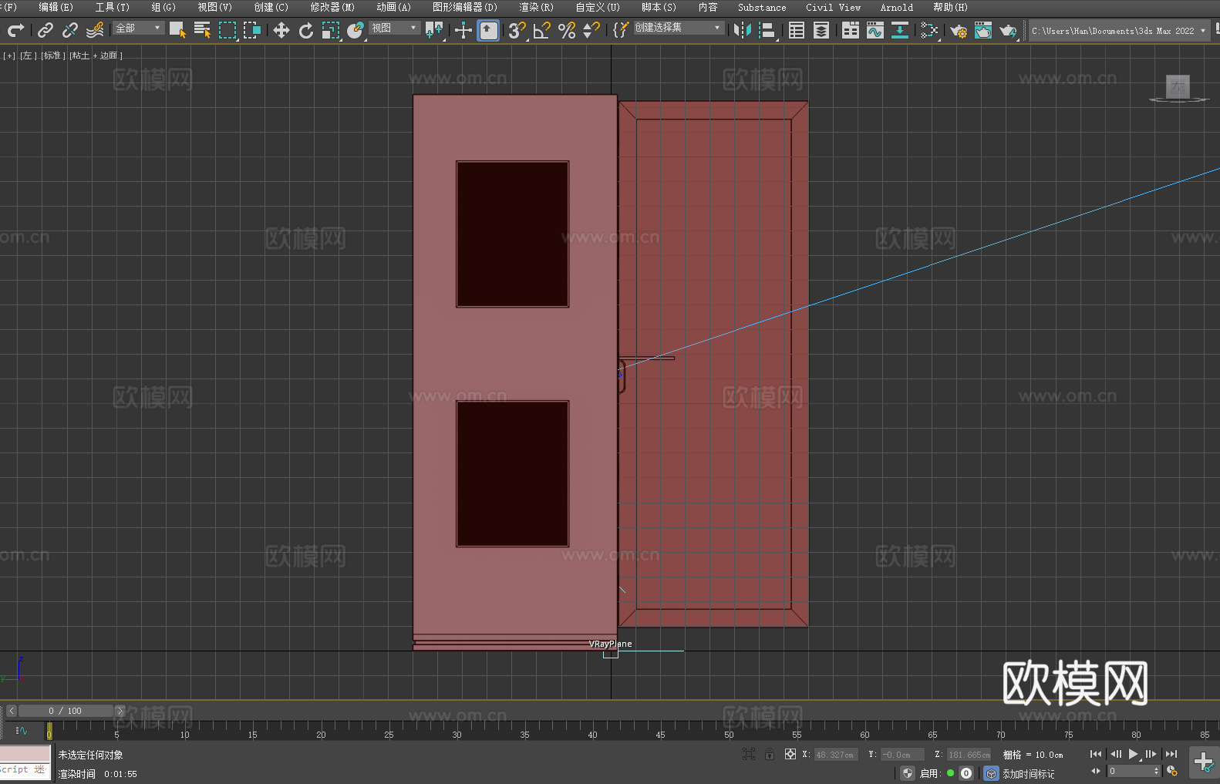The height and width of the screenshot is (784, 1220).
Task: Click the time slider showing 0 / 100
Action: [x=65, y=711]
